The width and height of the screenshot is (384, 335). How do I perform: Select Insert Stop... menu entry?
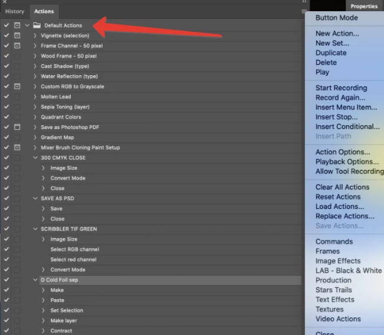point(336,117)
